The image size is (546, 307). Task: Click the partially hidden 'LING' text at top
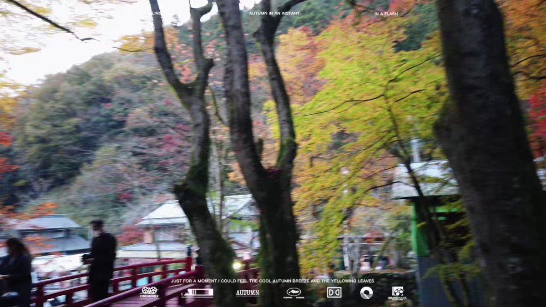pyautogui.click(x=156, y=13)
